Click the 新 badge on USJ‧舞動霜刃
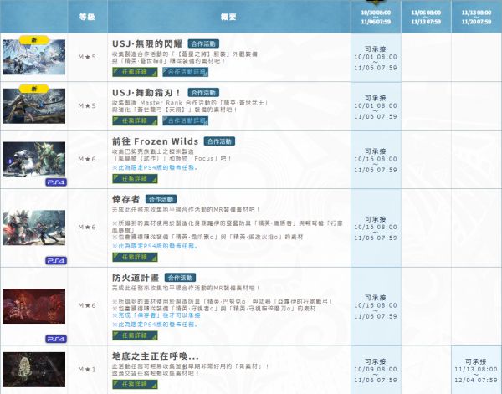 [32, 88]
